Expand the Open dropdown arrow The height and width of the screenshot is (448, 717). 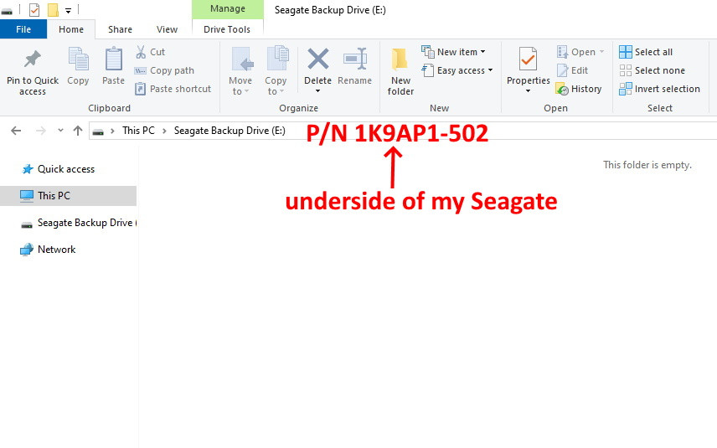(x=601, y=52)
